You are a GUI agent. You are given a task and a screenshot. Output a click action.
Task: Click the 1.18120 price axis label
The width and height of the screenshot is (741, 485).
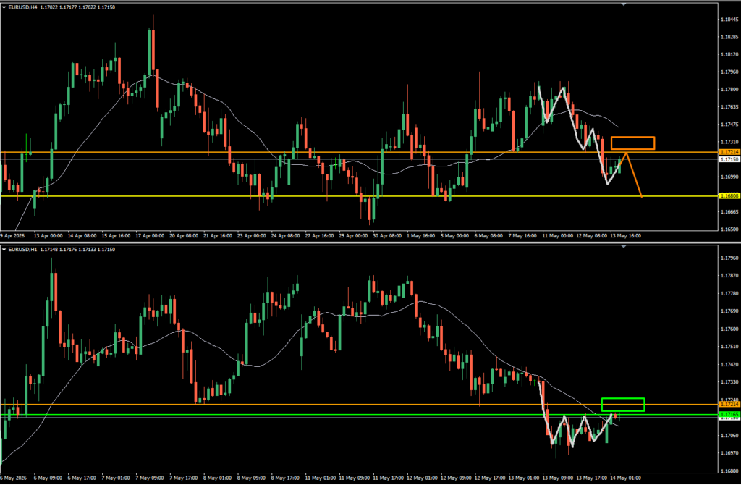729,54
